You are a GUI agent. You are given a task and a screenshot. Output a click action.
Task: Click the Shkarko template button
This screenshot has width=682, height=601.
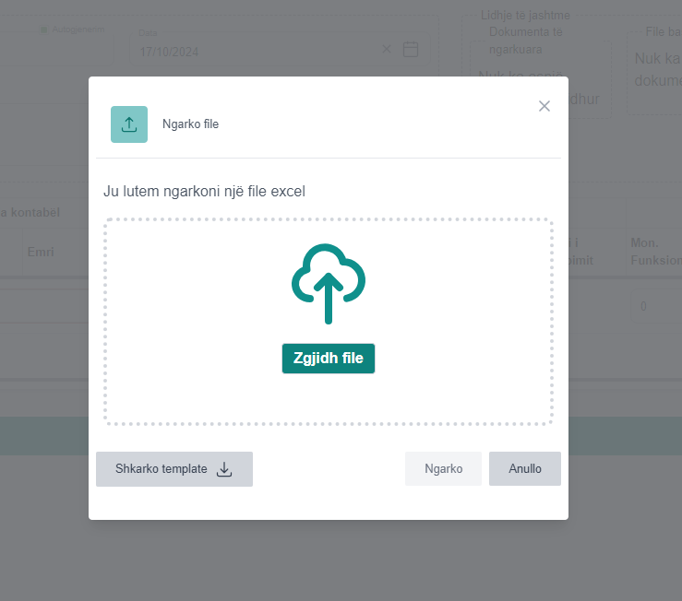pyautogui.click(x=173, y=469)
